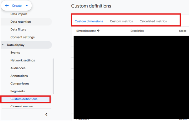Open Network settings

coord(23,60)
